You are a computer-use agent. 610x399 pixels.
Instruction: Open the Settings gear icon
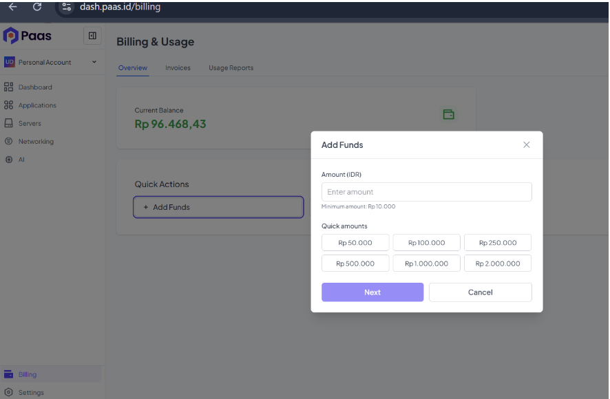click(x=8, y=392)
